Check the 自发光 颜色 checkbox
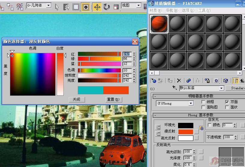This screenshot has width=245, height=167. click(210, 125)
